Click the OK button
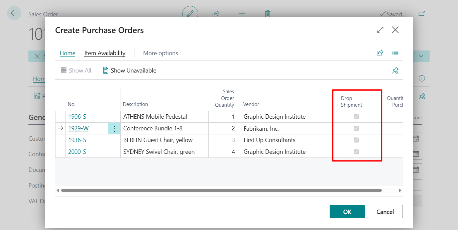This screenshot has height=230, width=458. pyautogui.click(x=347, y=212)
